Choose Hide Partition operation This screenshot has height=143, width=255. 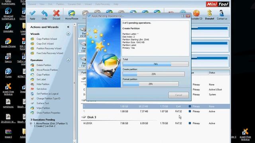(43, 84)
